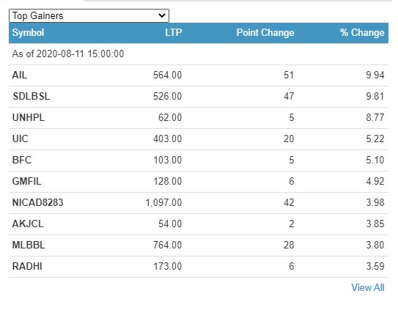This screenshot has height=310, width=398.
Task: Click percent change 3.85
Action: (375, 224)
